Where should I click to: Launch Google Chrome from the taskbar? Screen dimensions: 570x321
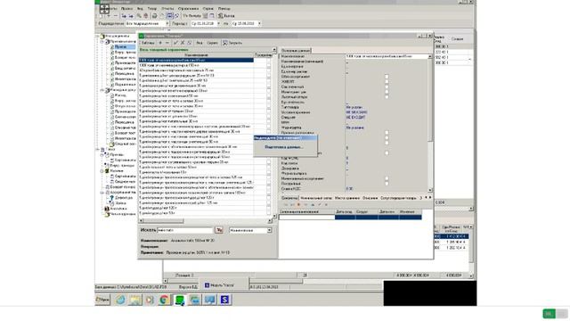(164, 300)
